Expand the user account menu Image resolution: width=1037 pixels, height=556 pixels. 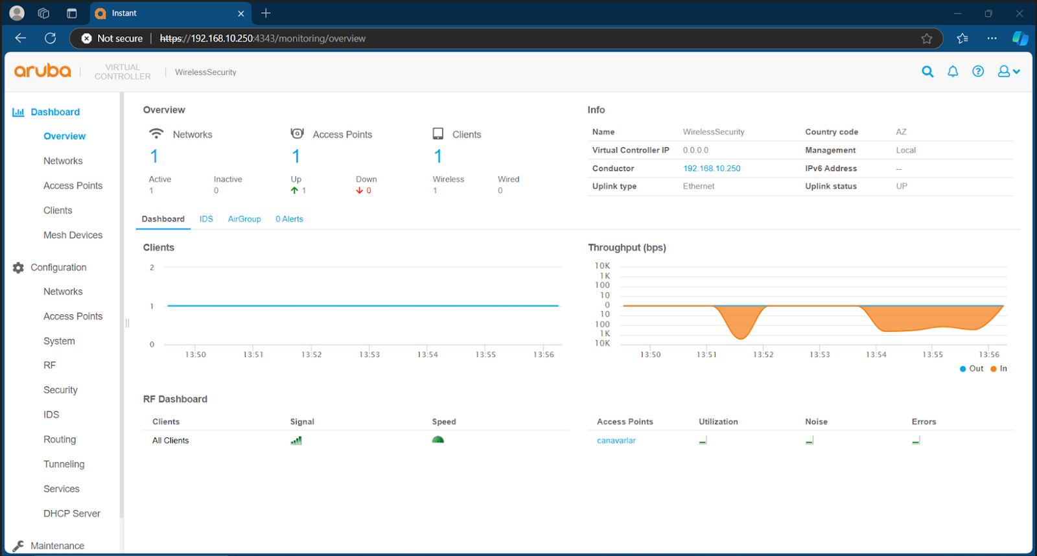1008,72
